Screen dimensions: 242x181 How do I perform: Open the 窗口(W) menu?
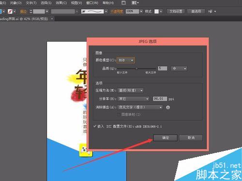click(92, 3)
